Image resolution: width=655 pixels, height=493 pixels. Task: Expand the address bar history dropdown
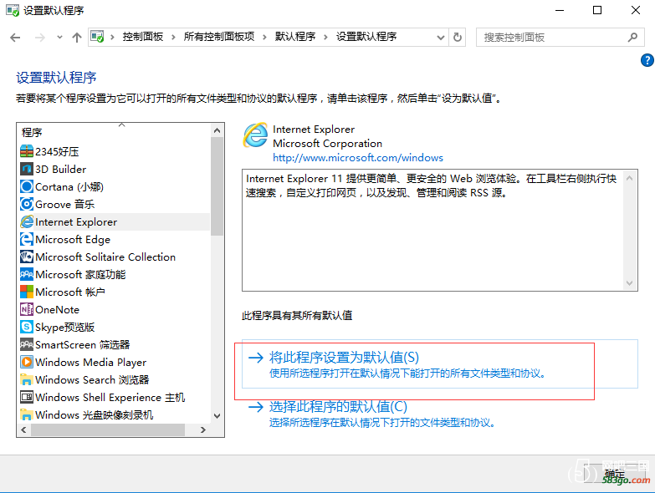click(x=441, y=37)
